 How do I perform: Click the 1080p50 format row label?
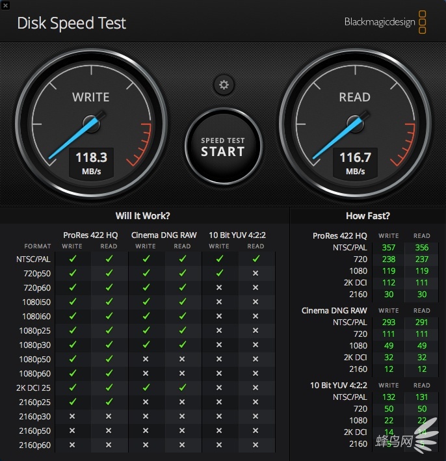point(35,360)
